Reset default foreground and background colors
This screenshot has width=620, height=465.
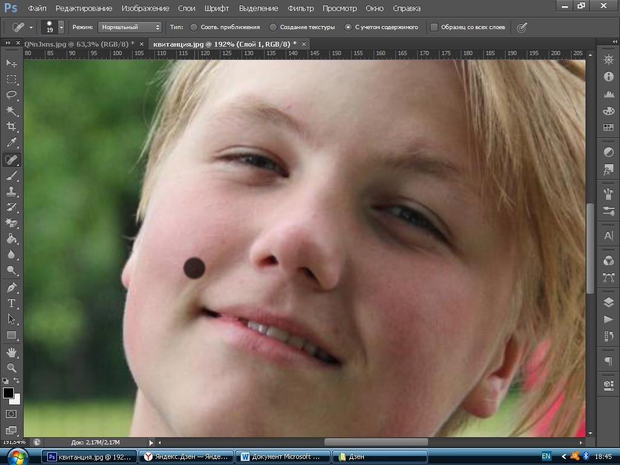[5, 381]
